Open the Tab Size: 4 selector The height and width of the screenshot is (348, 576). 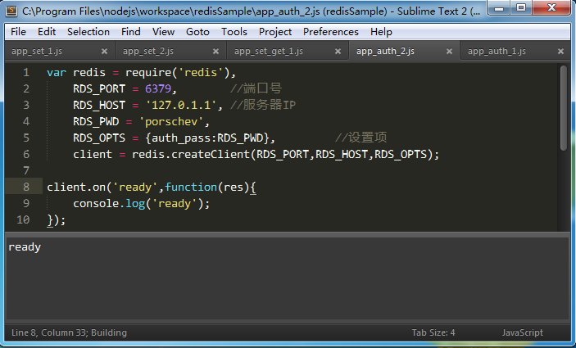pyautogui.click(x=433, y=332)
